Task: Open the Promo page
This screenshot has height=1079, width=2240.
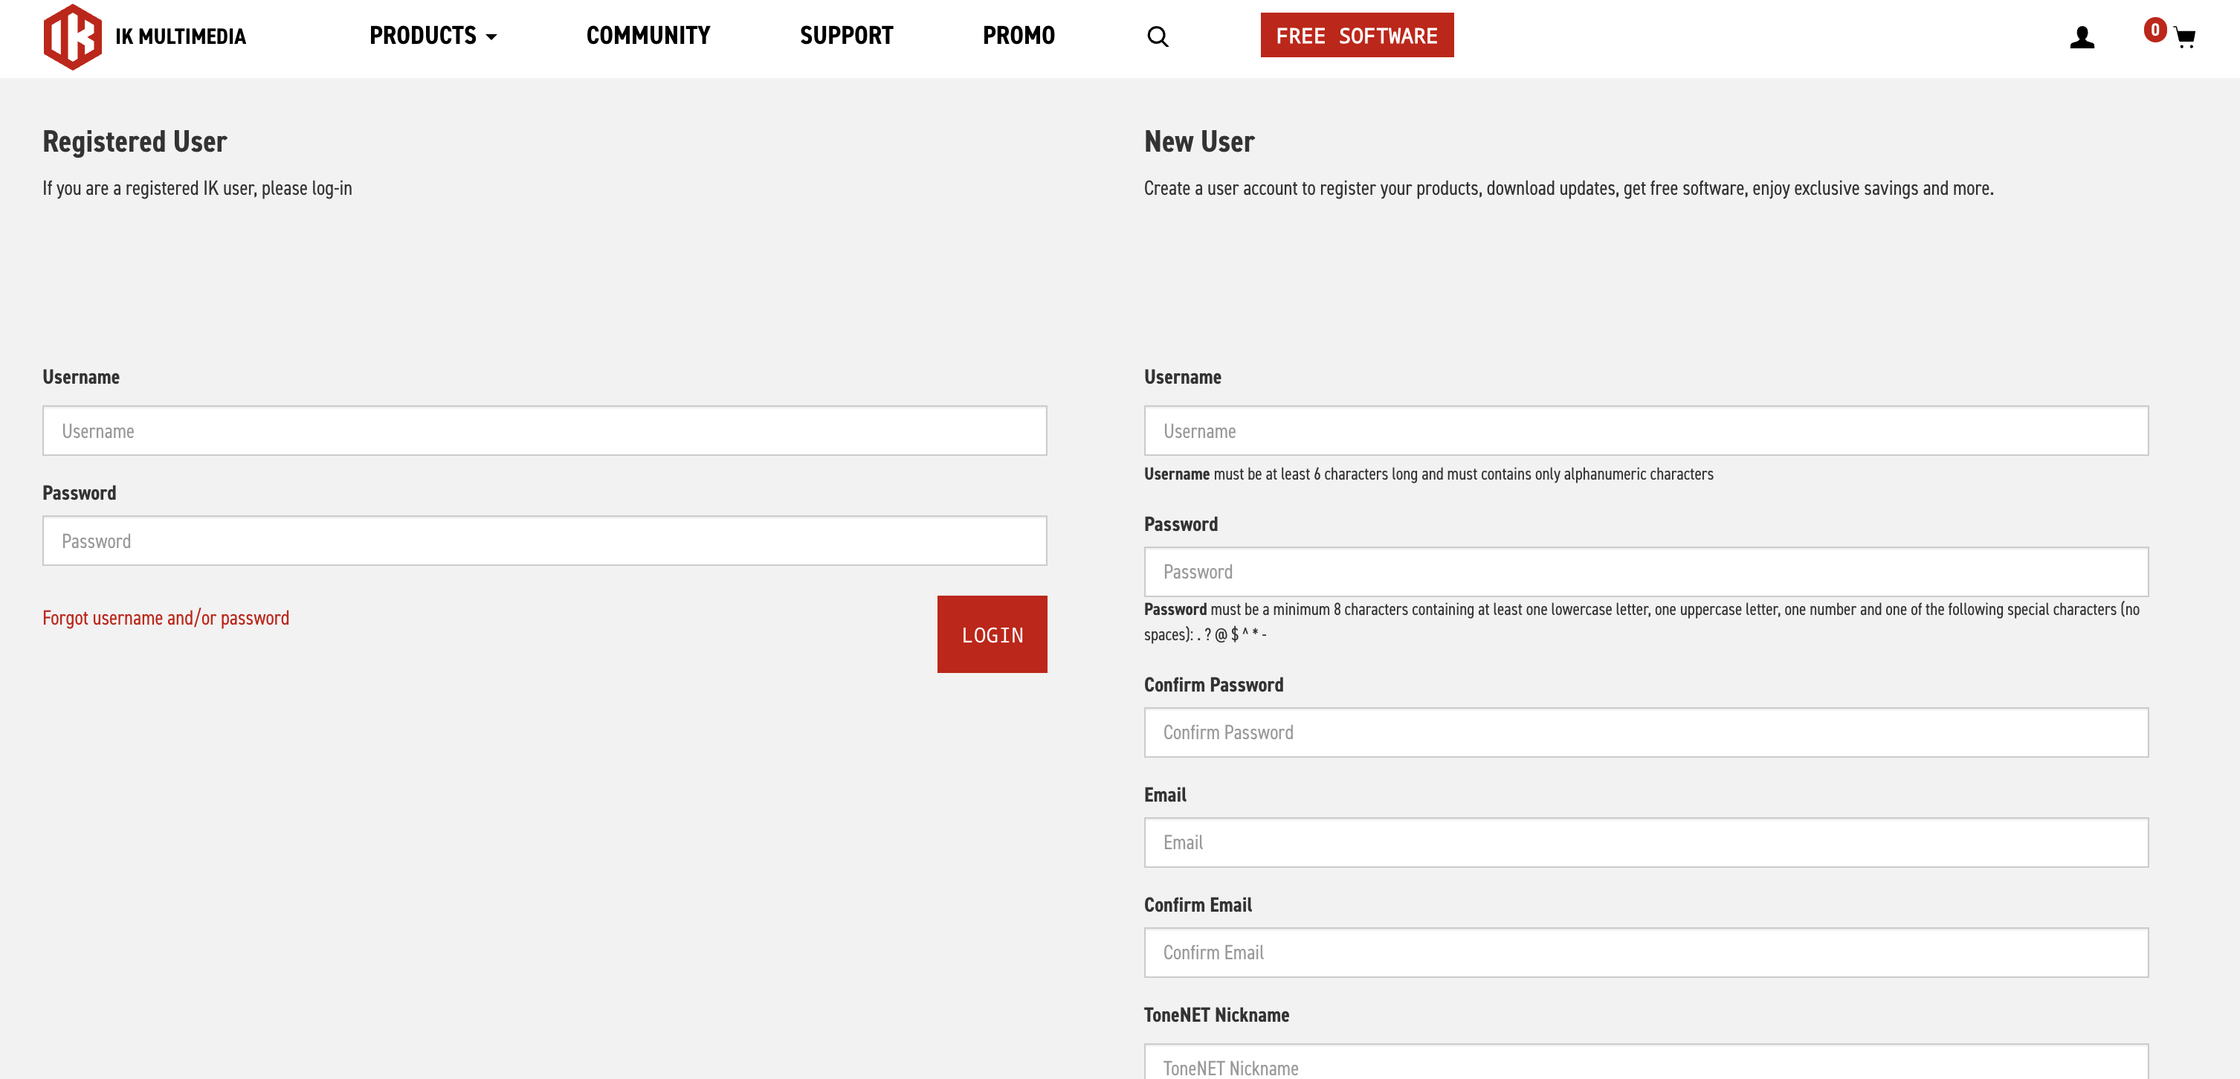Action: click(x=1019, y=36)
